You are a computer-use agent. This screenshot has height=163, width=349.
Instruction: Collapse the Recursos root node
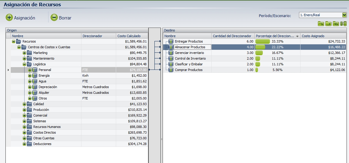coord(13,41)
